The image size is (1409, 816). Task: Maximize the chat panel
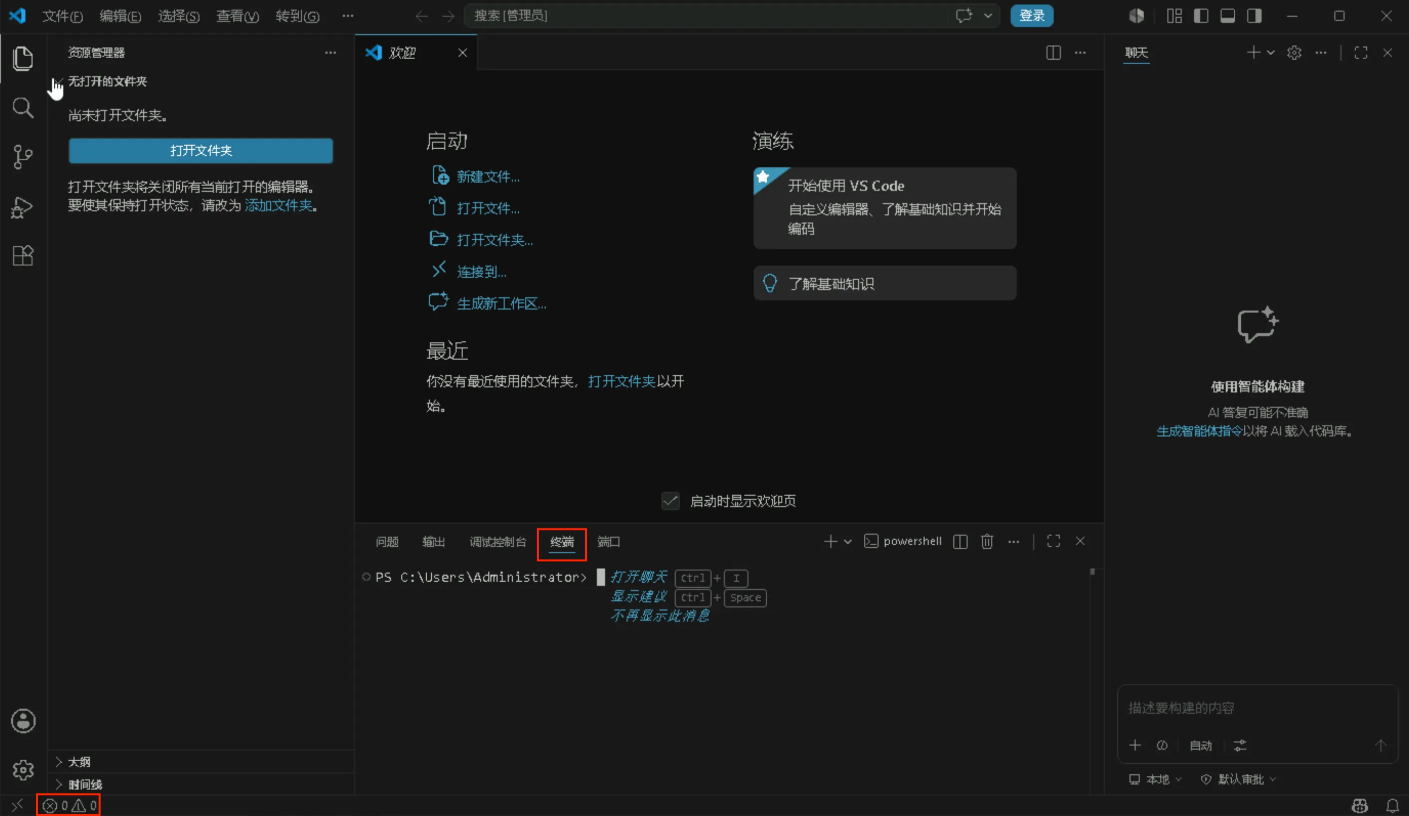pyautogui.click(x=1361, y=53)
